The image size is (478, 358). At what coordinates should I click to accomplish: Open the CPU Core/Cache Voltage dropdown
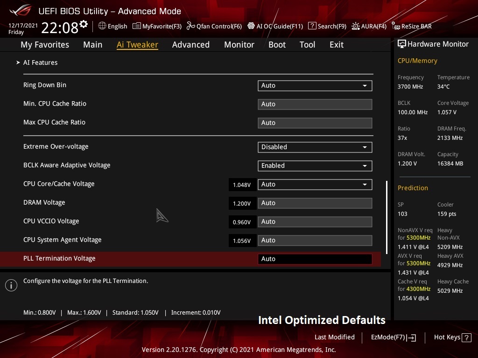point(315,184)
